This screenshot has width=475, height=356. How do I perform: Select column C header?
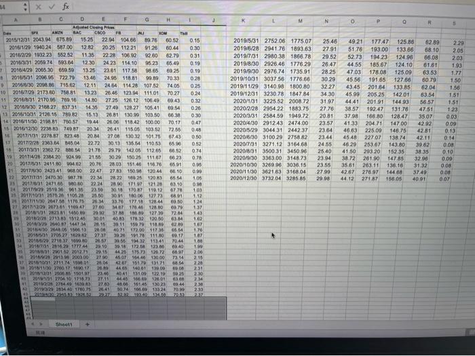pos(61,19)
